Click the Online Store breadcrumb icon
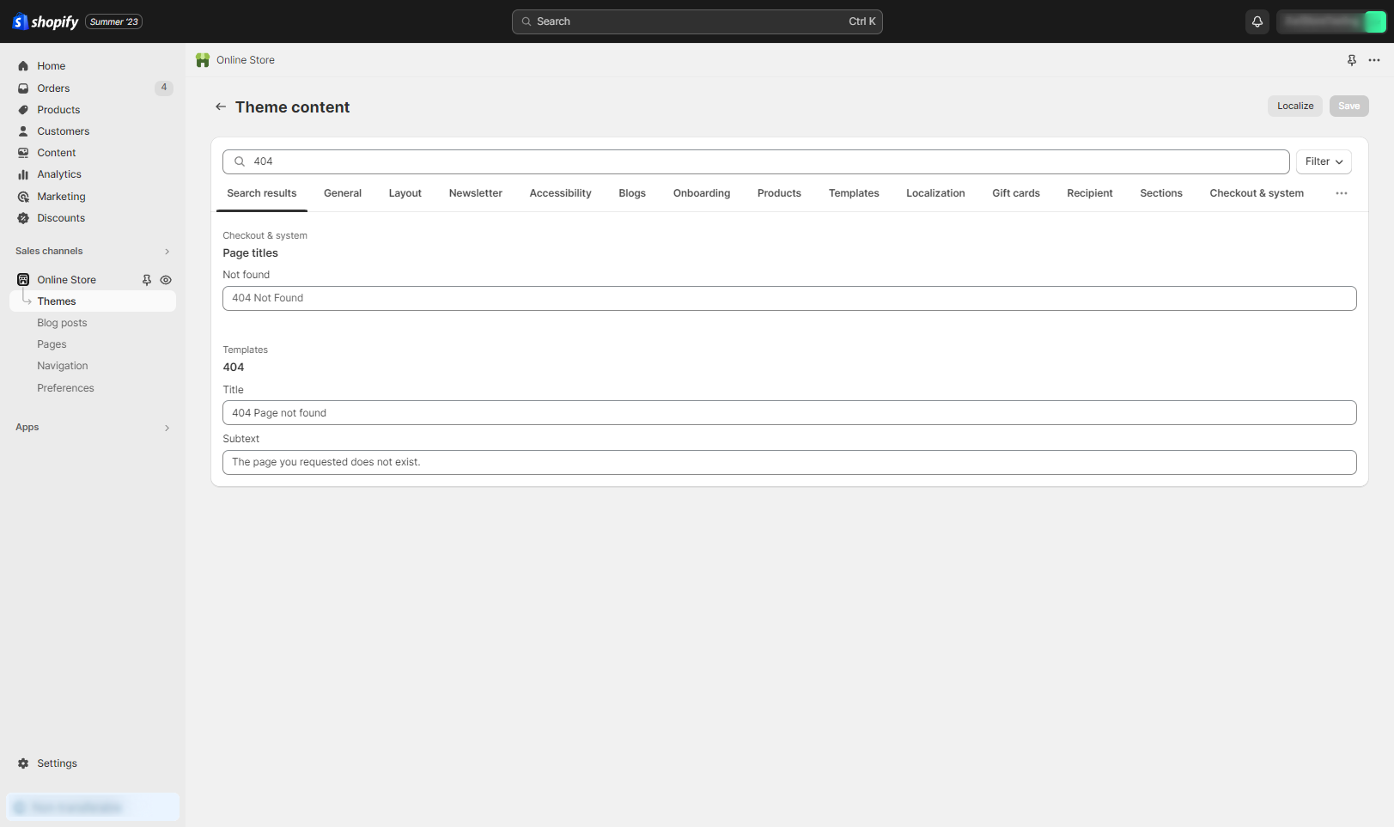The width and height of the screenshot is (1394, 827). [x=203, y=60]
